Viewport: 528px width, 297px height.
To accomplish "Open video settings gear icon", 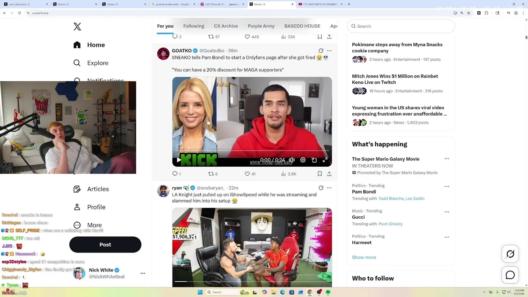I will coord(303,160).
